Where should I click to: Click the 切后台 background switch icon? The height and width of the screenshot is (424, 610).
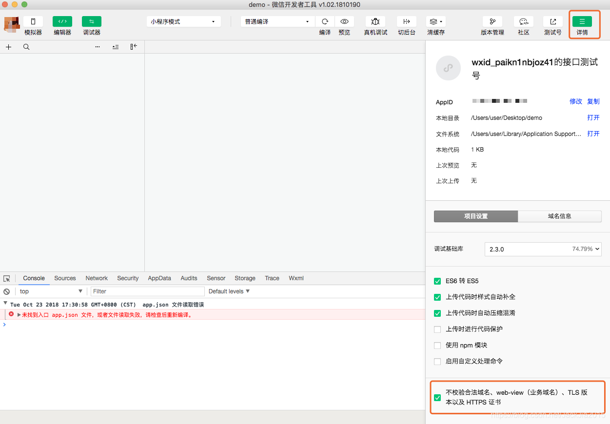click(407, 21)
